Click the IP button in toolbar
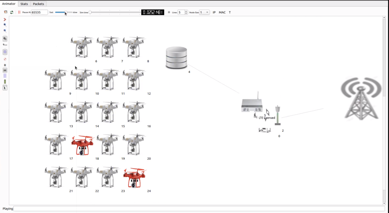 click(214, 12)
